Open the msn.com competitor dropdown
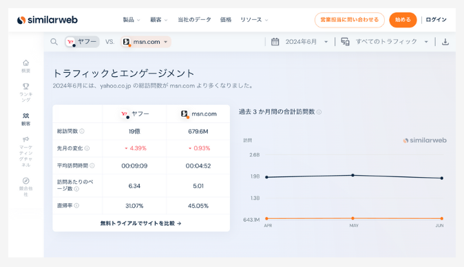464x267 pixels. pos(145,42)
